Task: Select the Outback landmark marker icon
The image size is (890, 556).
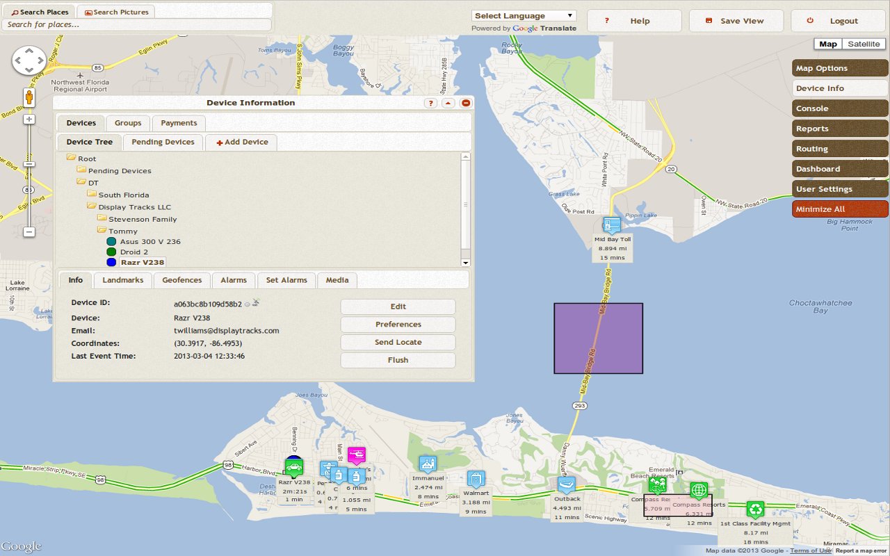Action: click(567, 484)
